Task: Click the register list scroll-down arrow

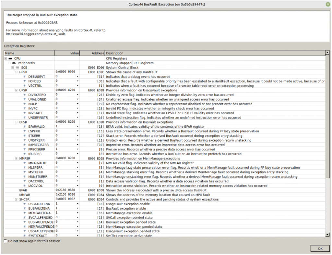Action: click(327, 235)
